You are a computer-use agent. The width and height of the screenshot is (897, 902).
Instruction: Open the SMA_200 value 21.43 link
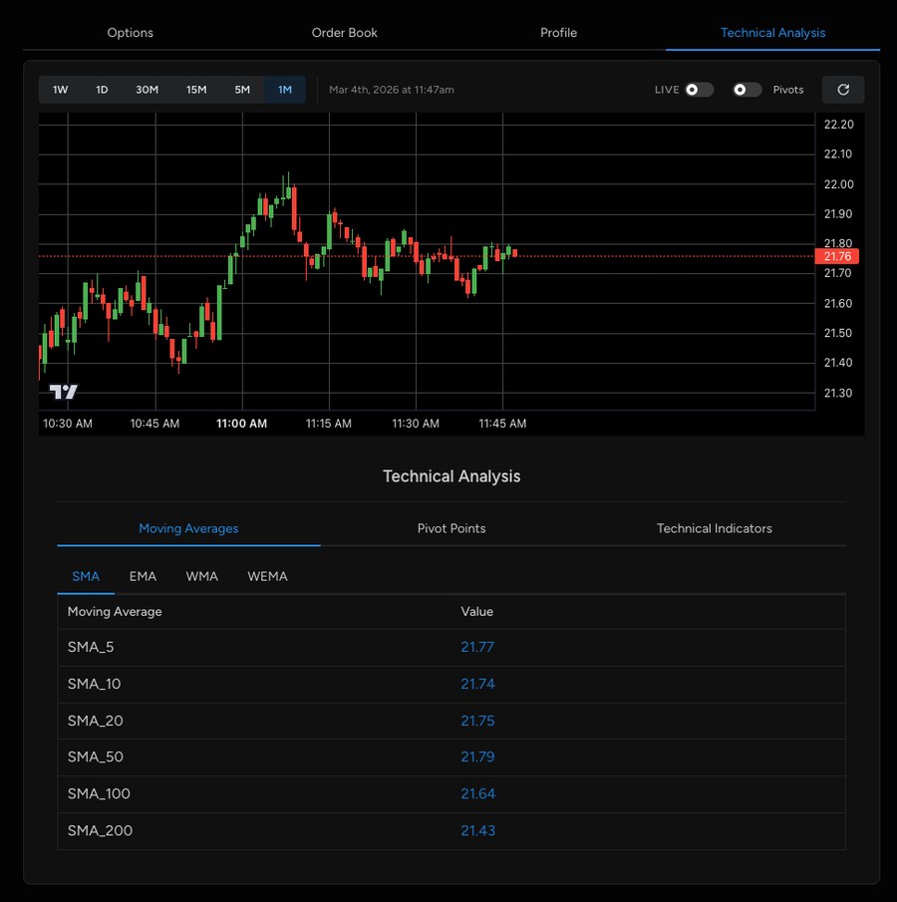tap(477, 830)
